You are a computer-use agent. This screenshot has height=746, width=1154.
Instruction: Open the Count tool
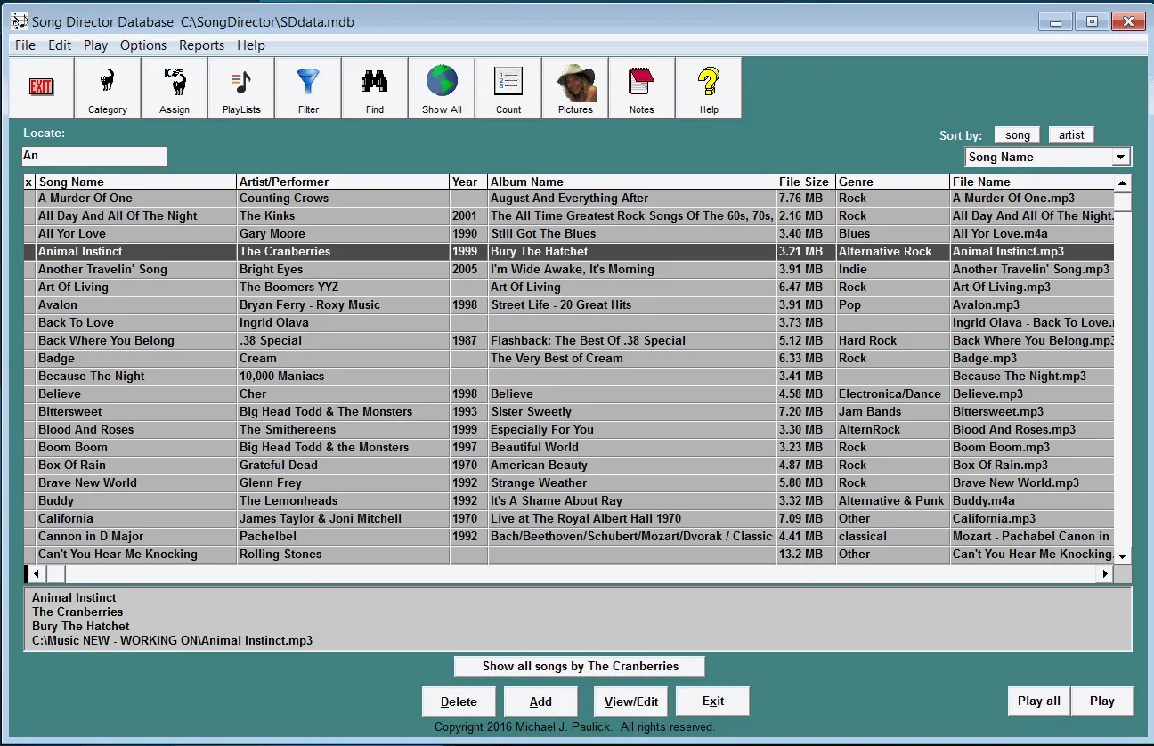tap(508, 86)
